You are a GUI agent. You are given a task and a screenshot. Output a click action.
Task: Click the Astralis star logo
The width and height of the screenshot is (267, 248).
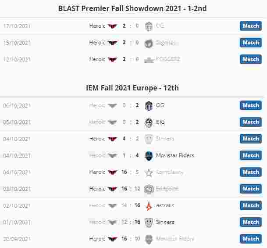(x=149, y=205)
